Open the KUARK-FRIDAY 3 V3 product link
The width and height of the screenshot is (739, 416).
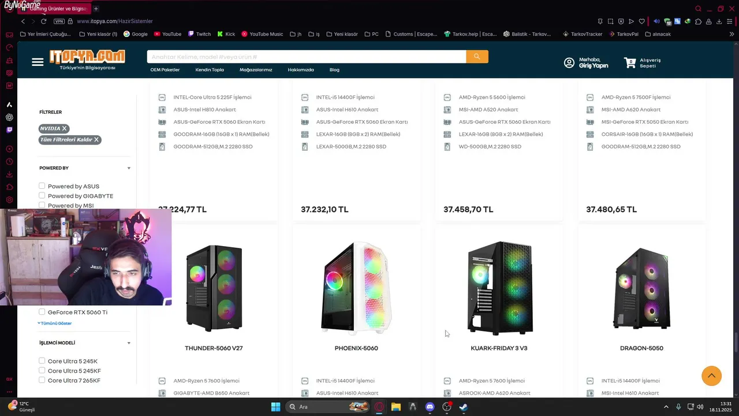pyautogui.click(x=499, y=348)
